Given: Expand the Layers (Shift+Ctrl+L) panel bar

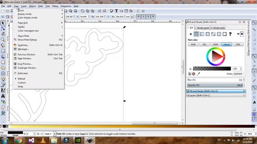Looking at the screenshot, I should coord(216,95).
